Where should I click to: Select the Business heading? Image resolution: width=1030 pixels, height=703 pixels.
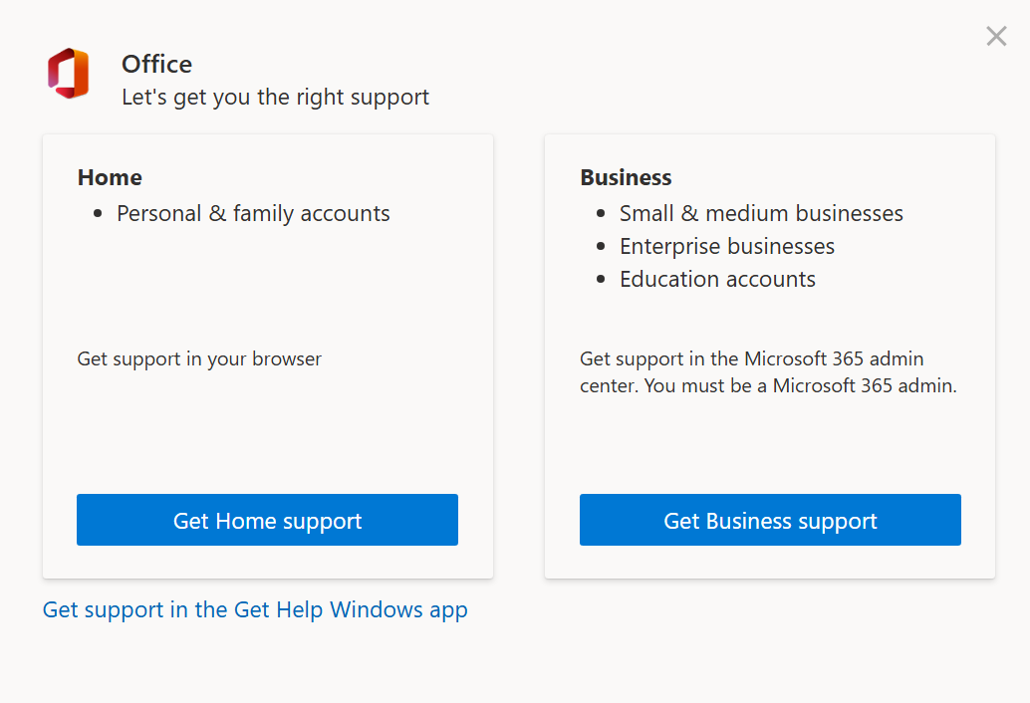point(626,177)
